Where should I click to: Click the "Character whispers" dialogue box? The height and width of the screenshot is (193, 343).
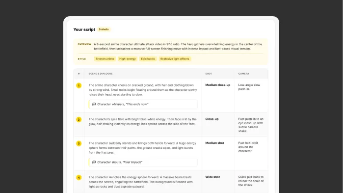tap(143, 105)
